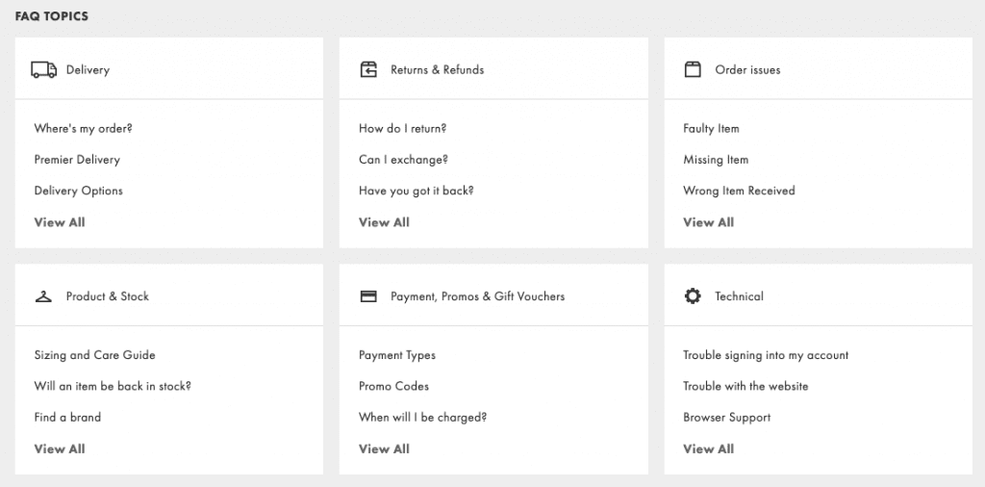
Task: Open "Trouble signing into my account" link
Action: click(766, 355)
